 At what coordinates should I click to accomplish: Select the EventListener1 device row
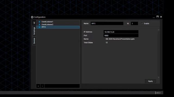point(58,22)
